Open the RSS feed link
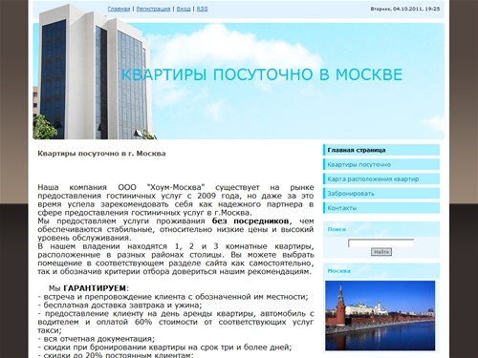Viewport: 478px width, 358px height. coord(202,9)
